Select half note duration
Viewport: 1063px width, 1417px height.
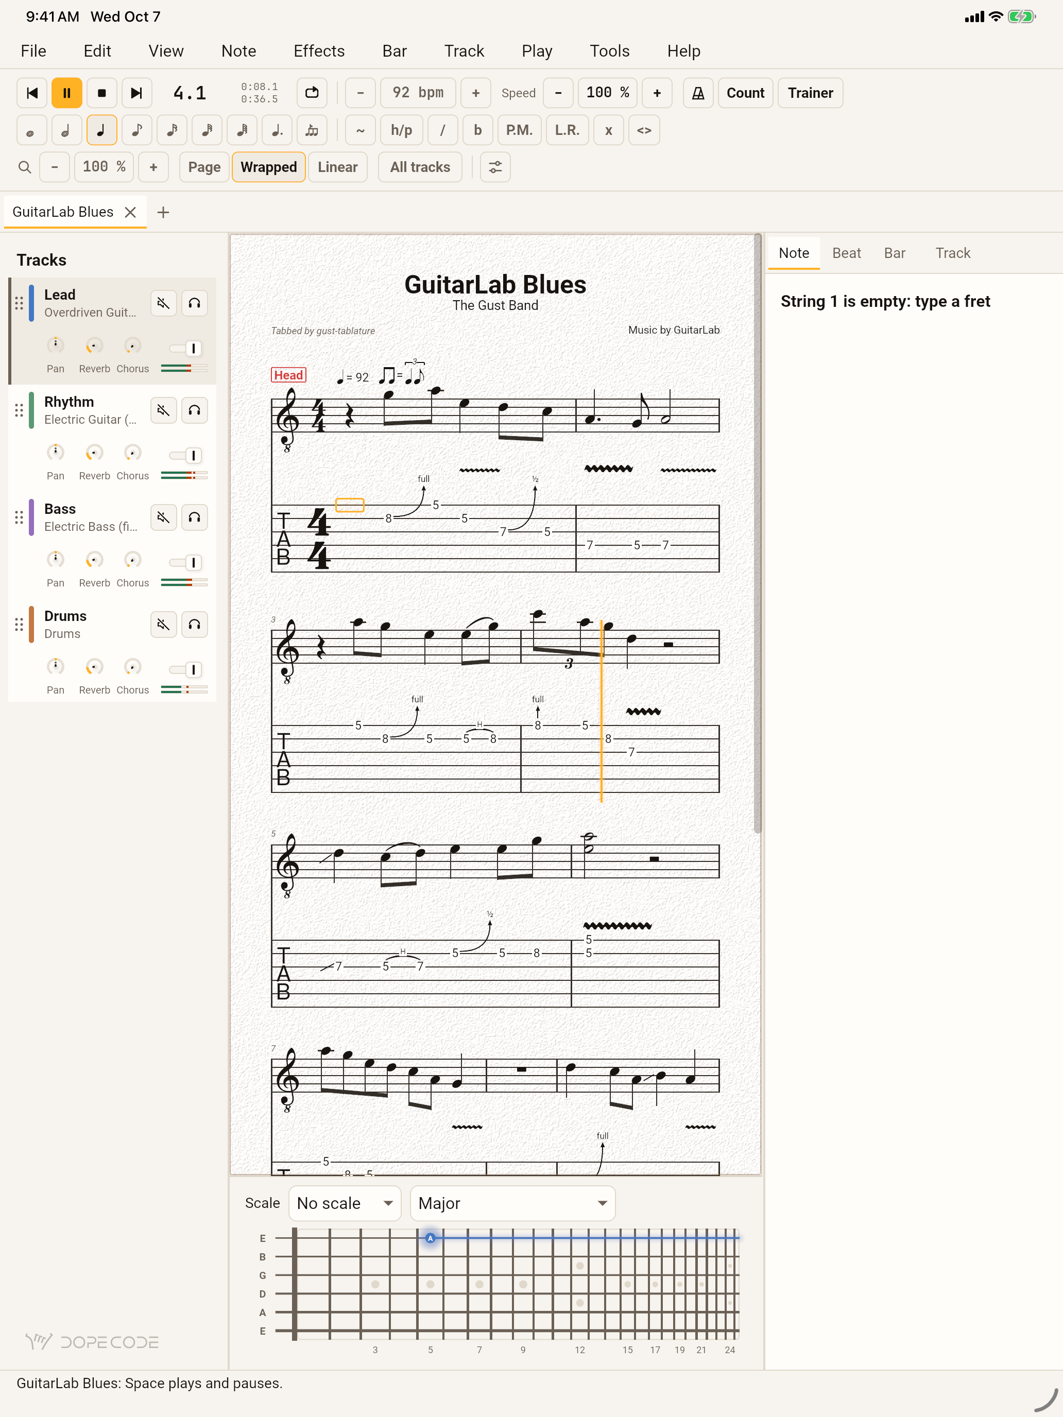66,130
